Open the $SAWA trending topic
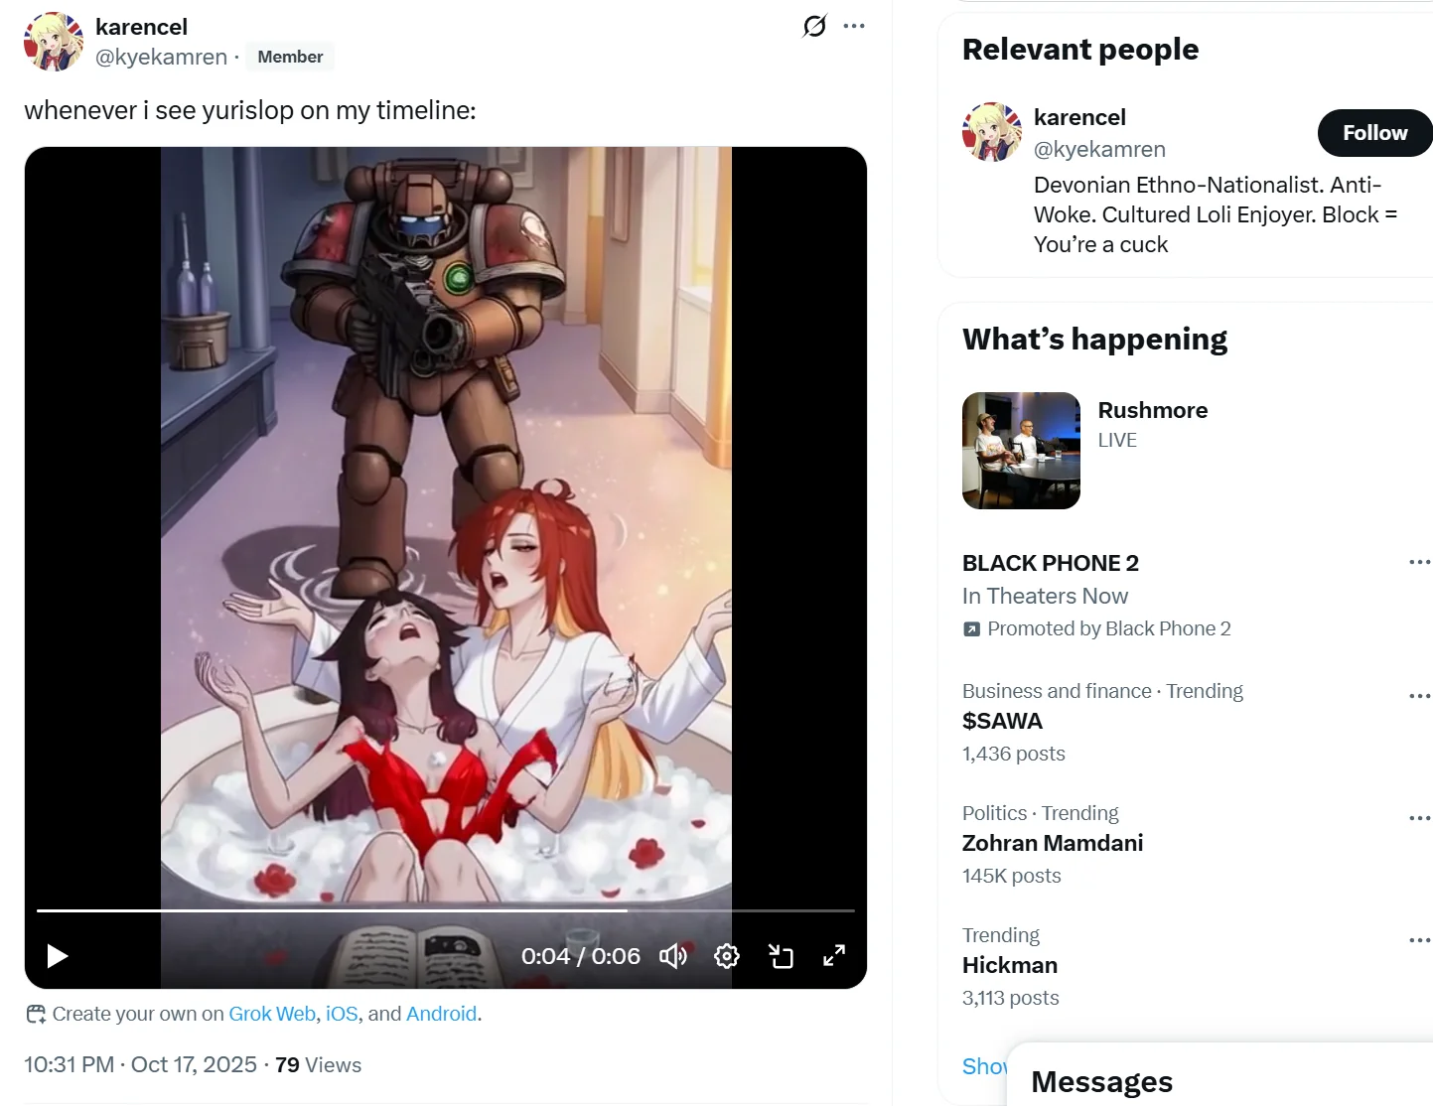 point(1002,721)
